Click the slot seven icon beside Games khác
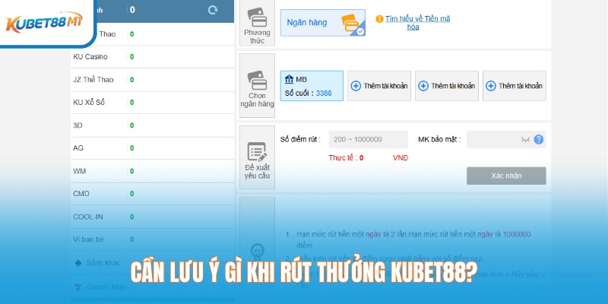This screenshot has width=608, height=304. click(x=78, y=287)
